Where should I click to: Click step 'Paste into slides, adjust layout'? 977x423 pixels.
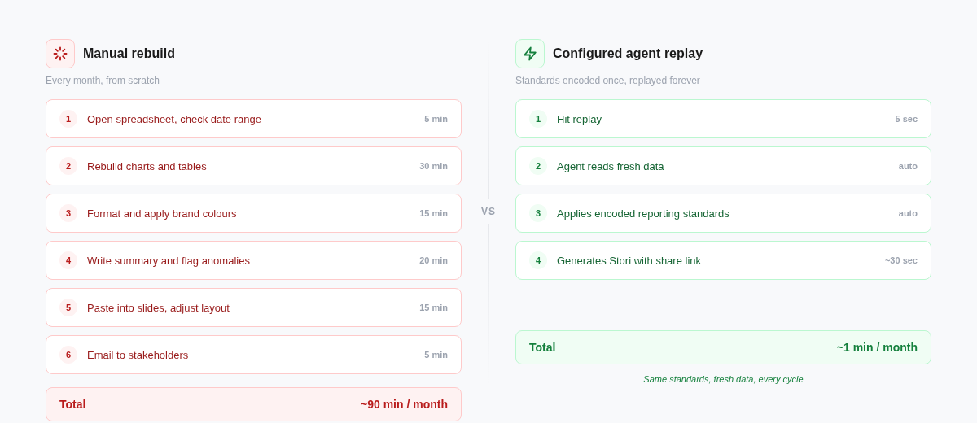253,307
